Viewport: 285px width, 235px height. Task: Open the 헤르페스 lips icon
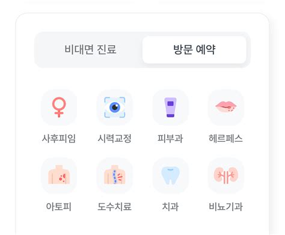(x=226, y=108)
